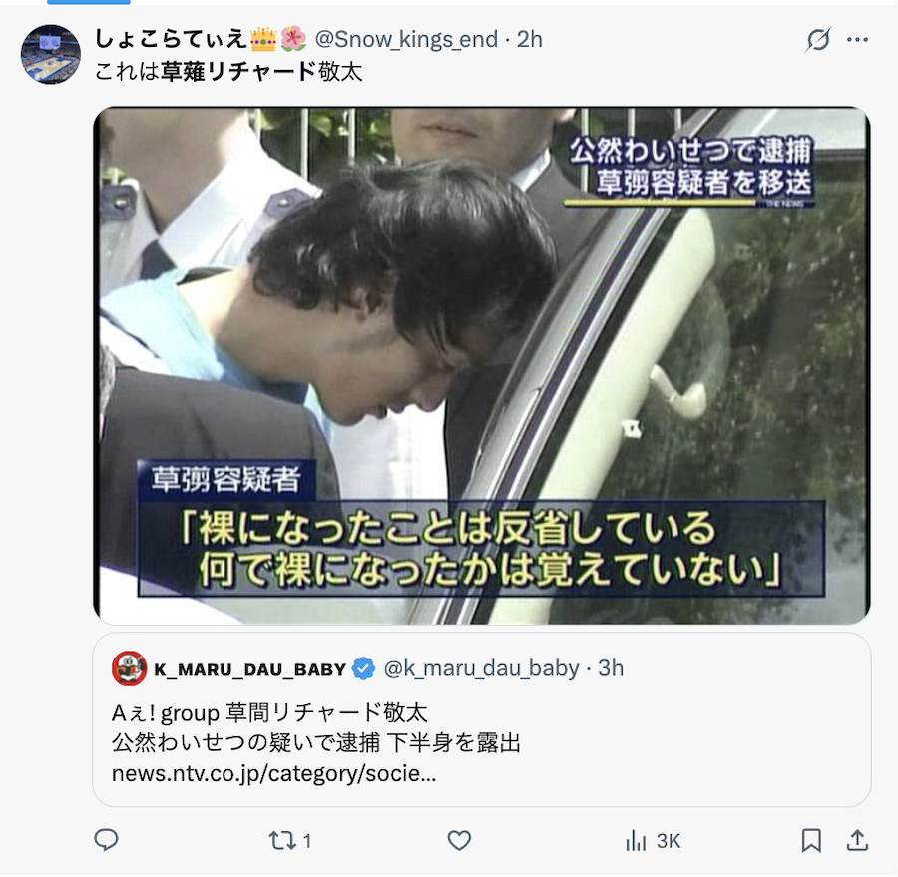View analytics via the 3K bar chart icon
The image size is (898, 877).
(x=653, y=841)
